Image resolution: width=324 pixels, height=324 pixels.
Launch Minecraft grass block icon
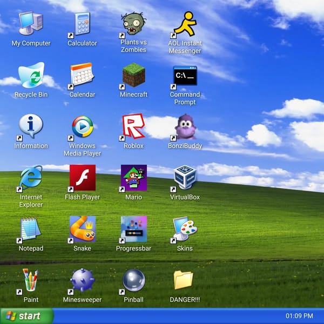(134, 75)
